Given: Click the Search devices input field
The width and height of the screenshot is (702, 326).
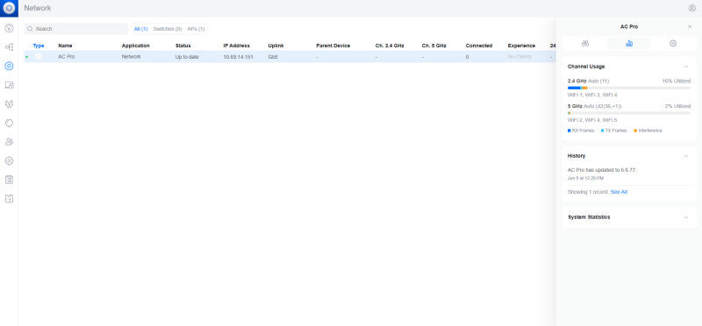Looking at the screenshot, I should tap(76, 29).
